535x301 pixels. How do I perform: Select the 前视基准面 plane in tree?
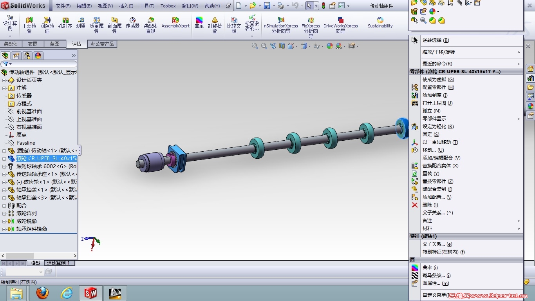point(29,111)
